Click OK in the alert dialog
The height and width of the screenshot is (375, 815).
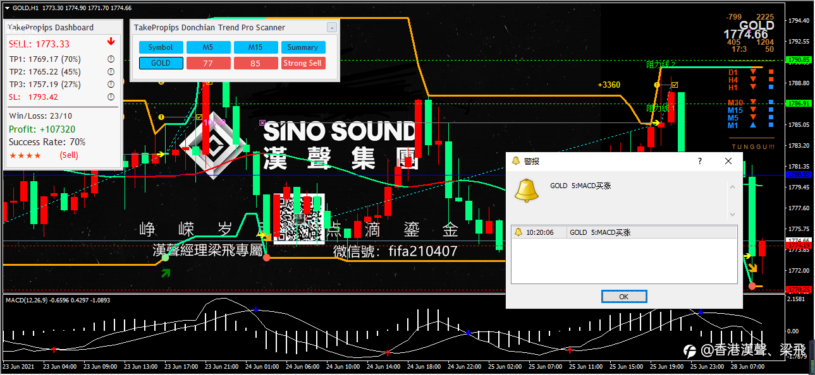tap(624, 296)
